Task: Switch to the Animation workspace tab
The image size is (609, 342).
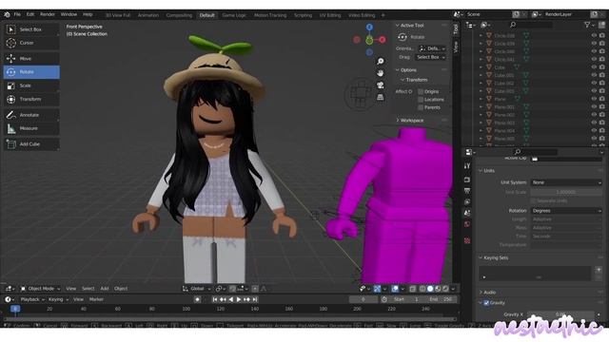Action: pyautogui.click(x=148, y=15)
